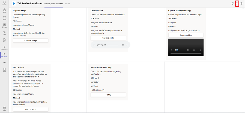
Task: Select the Get Location heading
Action: tap(19, 67)
